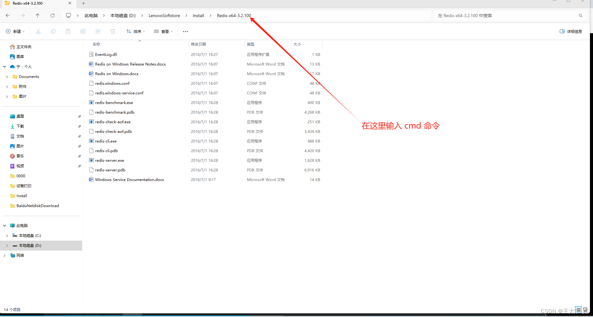Switch to large icons view in status bar
593x317 pixels.
585,310
